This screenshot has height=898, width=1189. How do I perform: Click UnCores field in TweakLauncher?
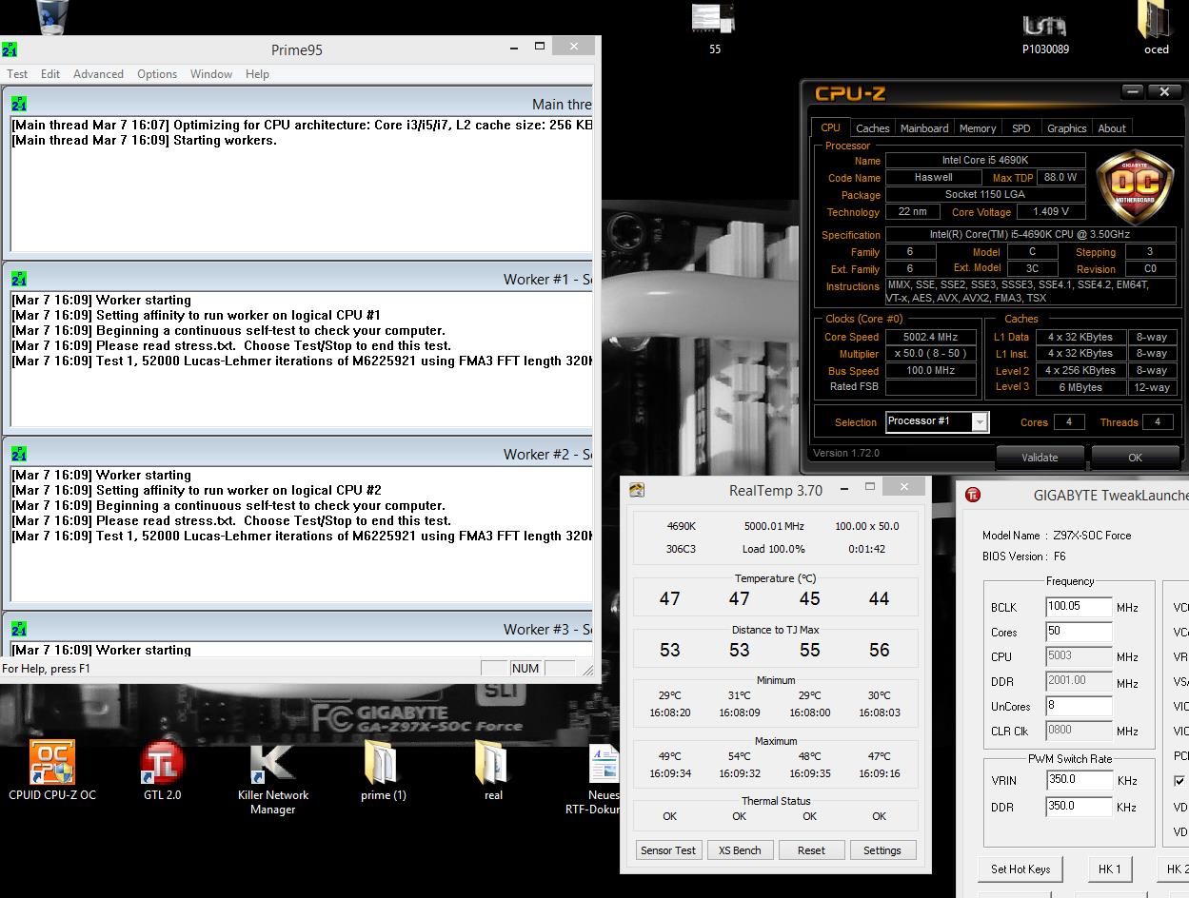pyautogui.click(x=1079, y=705)
